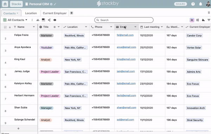Viewport: 211px width, 134px height.
Task: Add a new table with plus icon
Action: (x=72, y=13)
